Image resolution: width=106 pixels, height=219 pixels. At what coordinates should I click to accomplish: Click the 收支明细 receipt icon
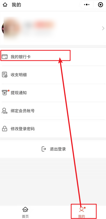tap(5, 75)
